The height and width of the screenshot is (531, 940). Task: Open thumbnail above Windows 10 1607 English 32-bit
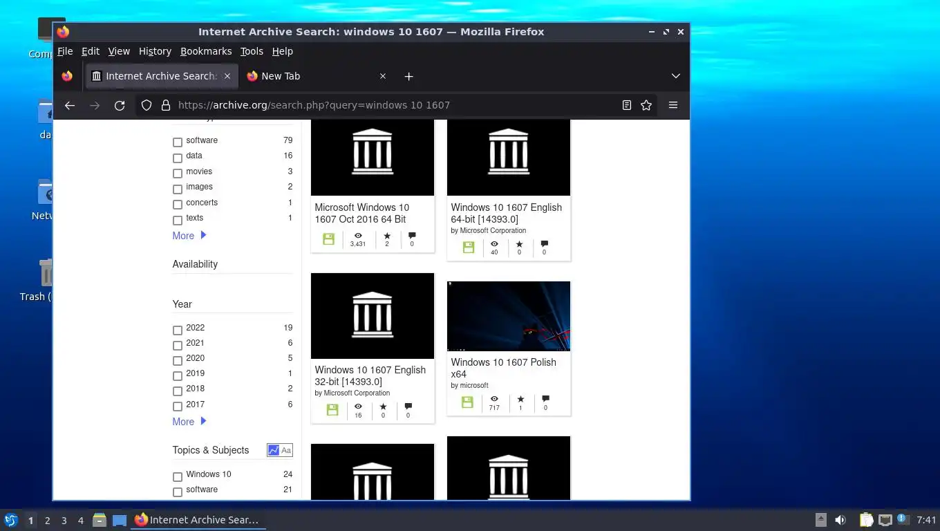click(x=373, y=316)
